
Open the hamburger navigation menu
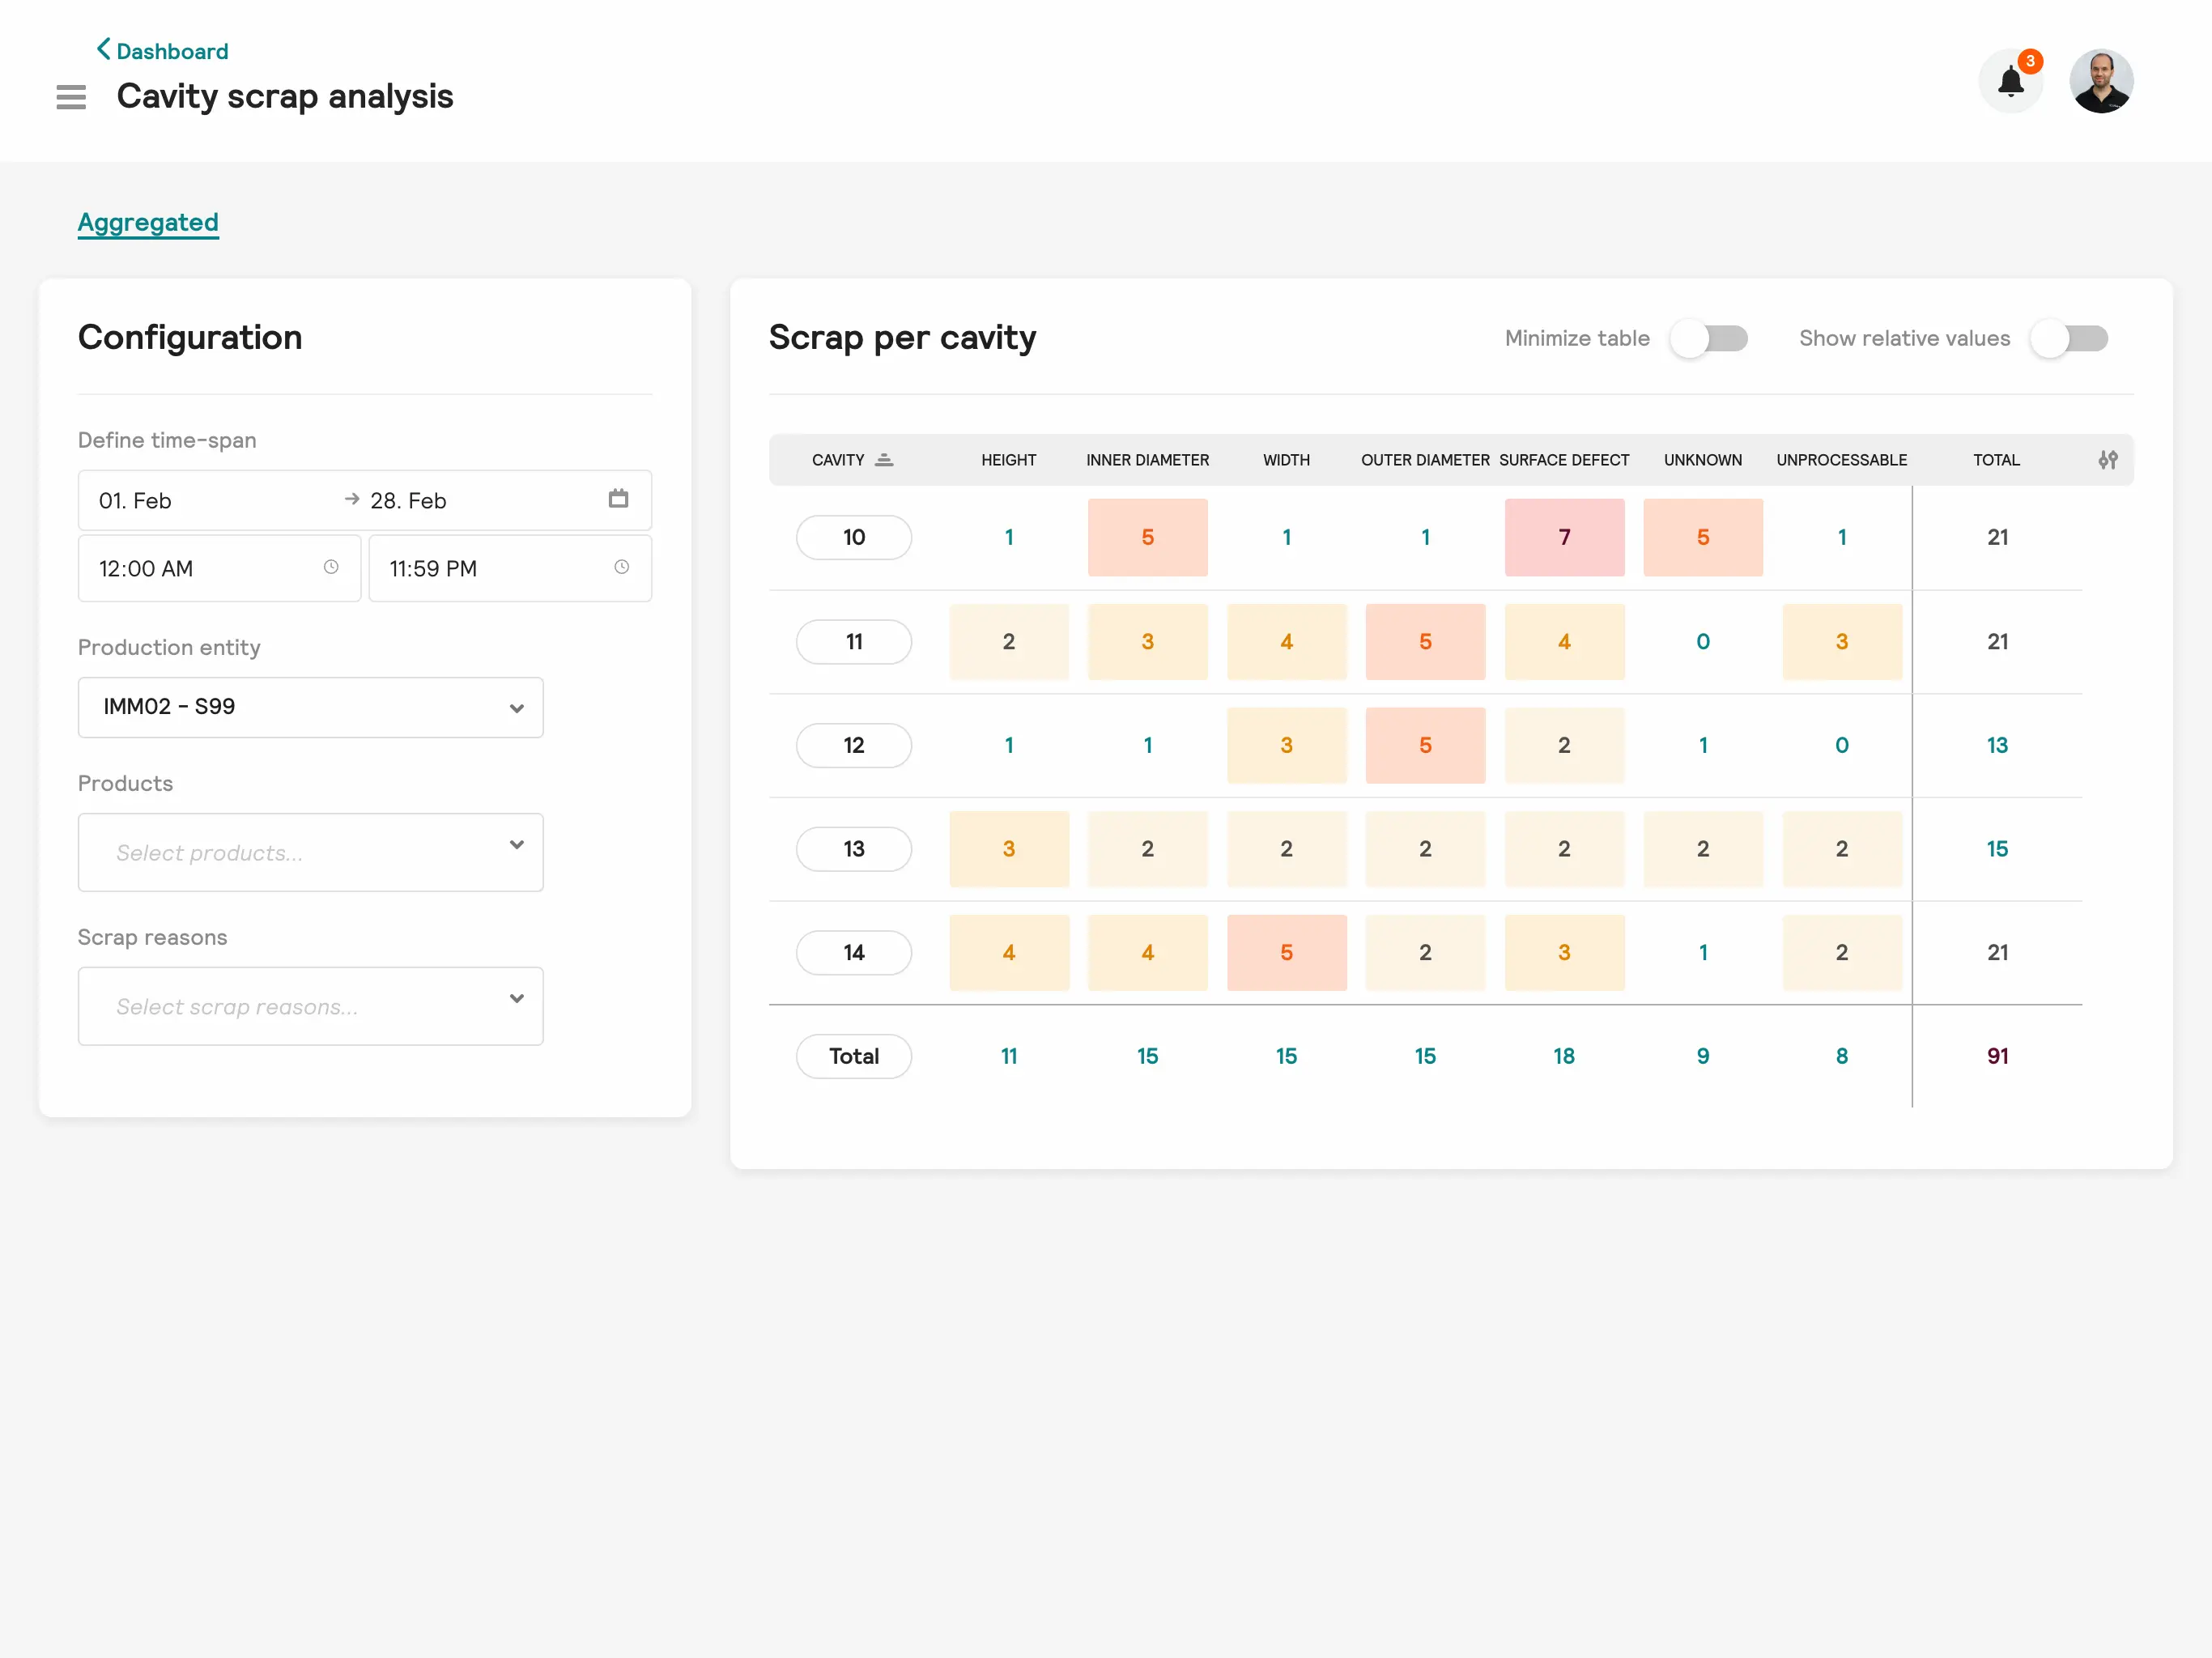(71, 97)
